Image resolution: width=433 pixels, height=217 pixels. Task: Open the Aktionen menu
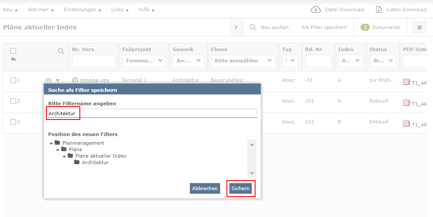(41, 10)
